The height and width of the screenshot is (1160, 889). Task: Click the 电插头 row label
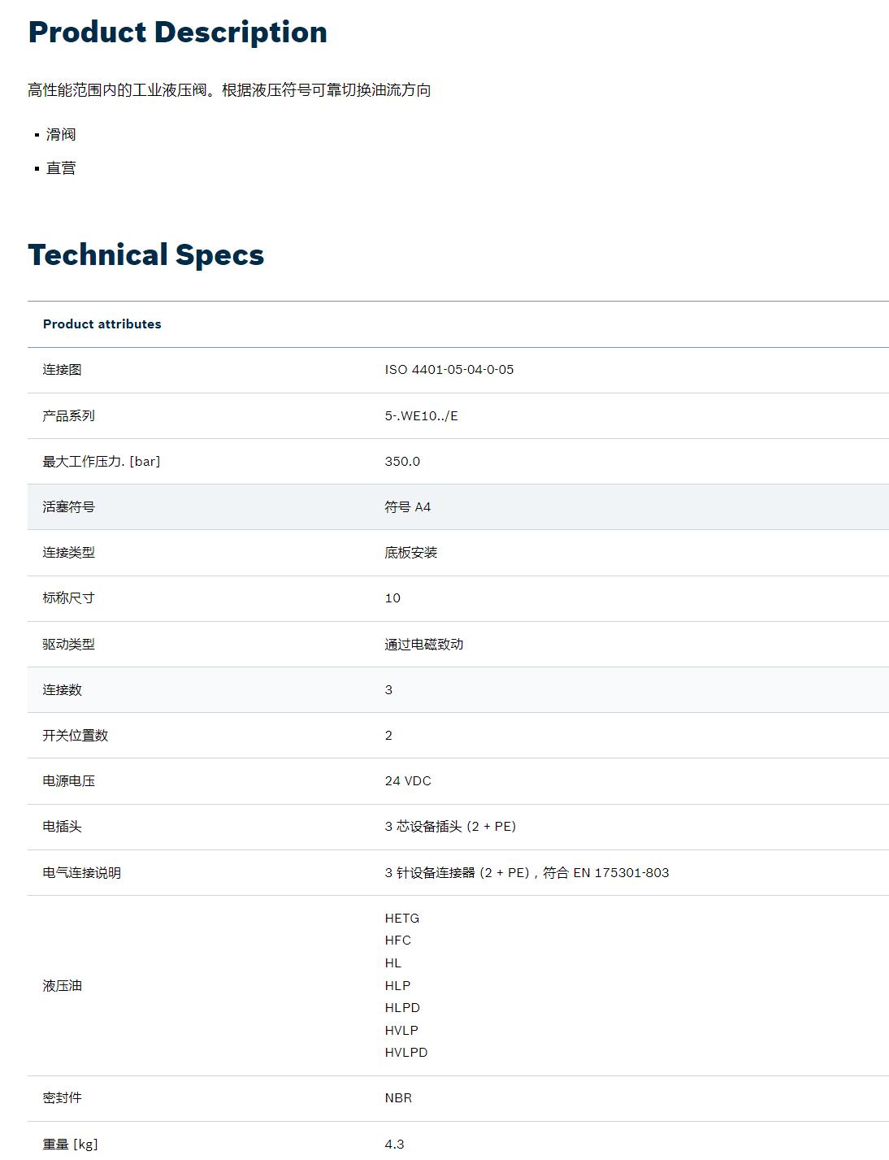63,827
